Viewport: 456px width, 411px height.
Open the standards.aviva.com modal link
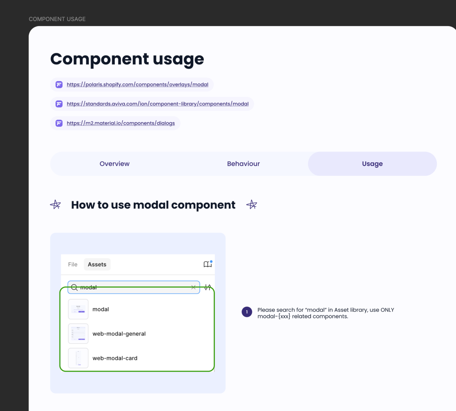coord(157,104)
